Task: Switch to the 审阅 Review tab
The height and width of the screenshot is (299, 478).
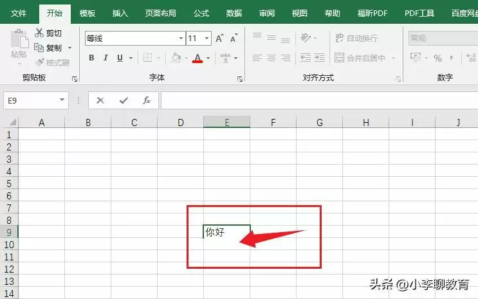Action: [267, 13]
